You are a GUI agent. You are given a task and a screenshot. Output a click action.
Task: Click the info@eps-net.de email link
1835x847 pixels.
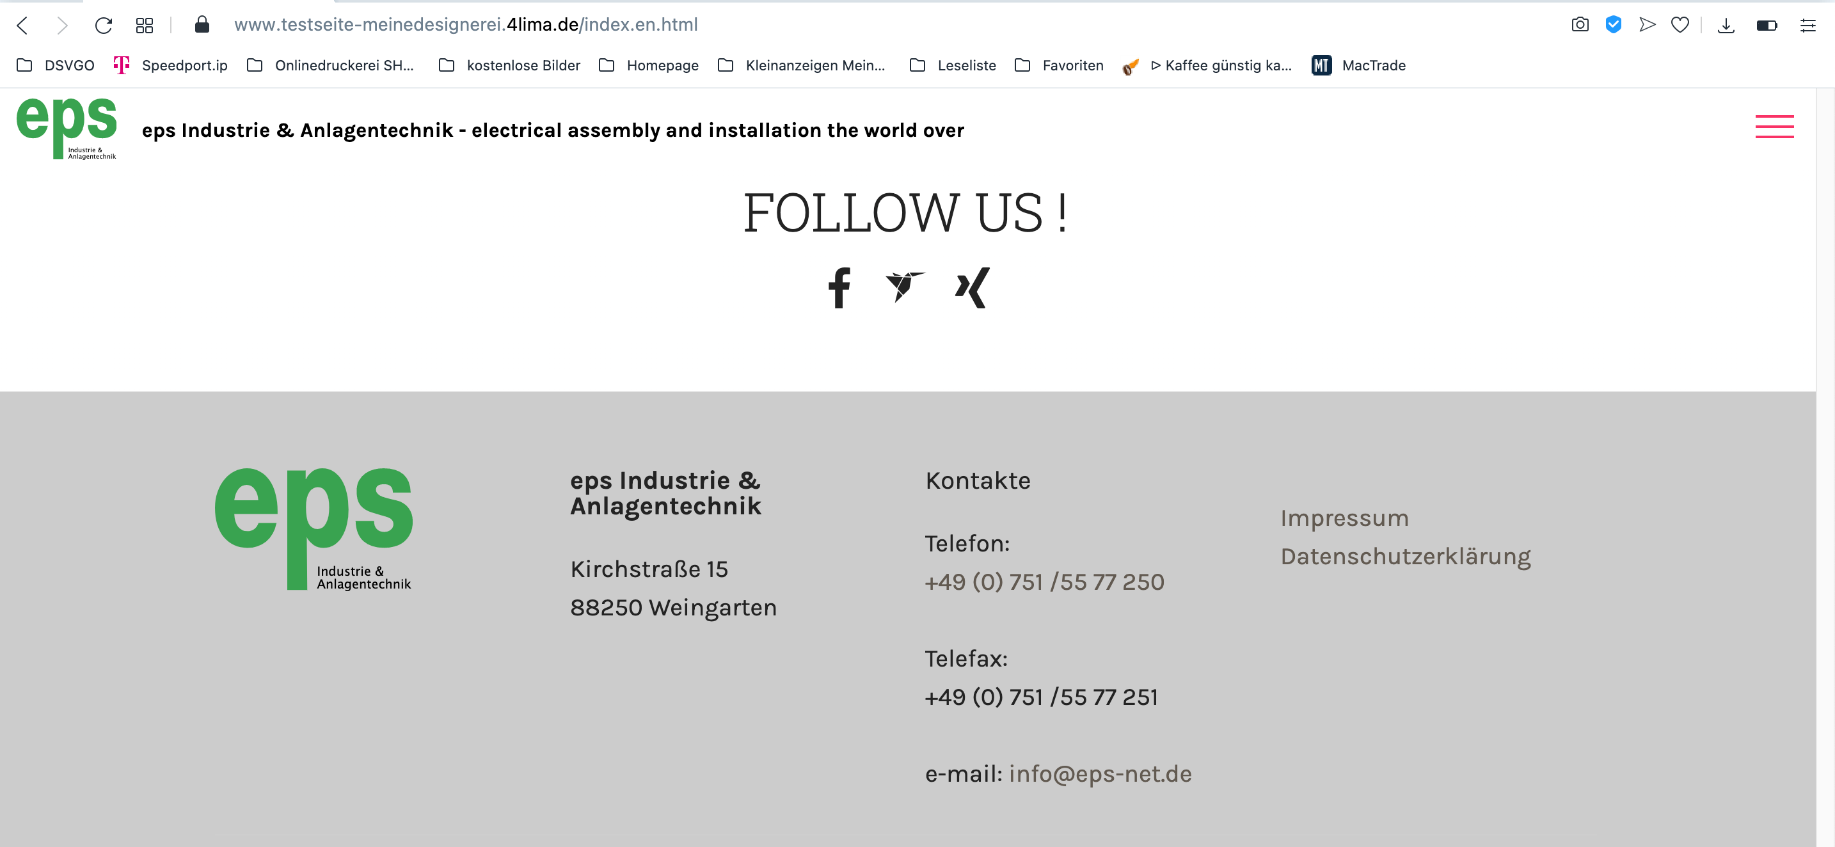1100,773
